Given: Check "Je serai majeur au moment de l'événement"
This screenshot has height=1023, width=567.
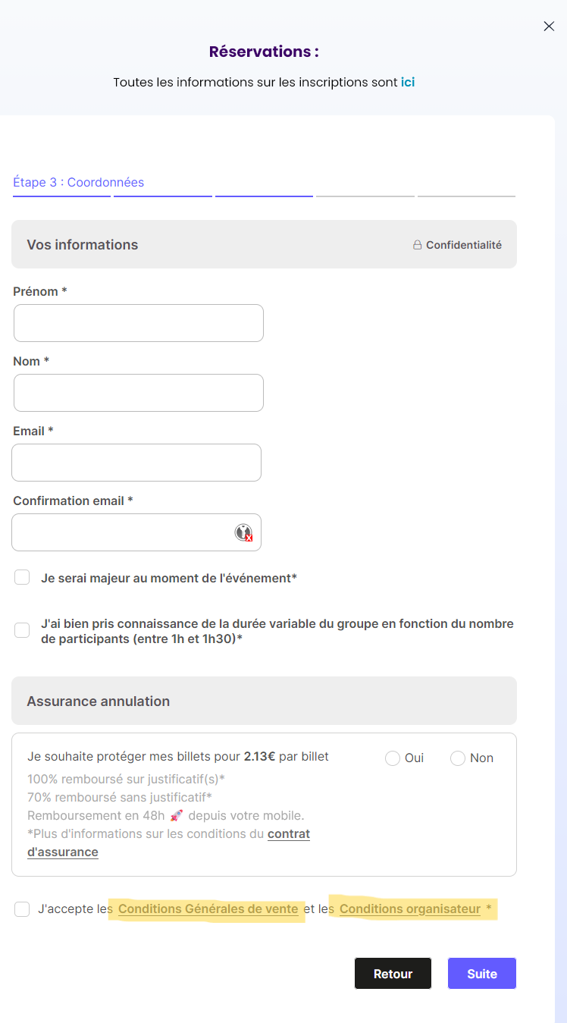Looking at the screenshot, I should pos(22,577).
